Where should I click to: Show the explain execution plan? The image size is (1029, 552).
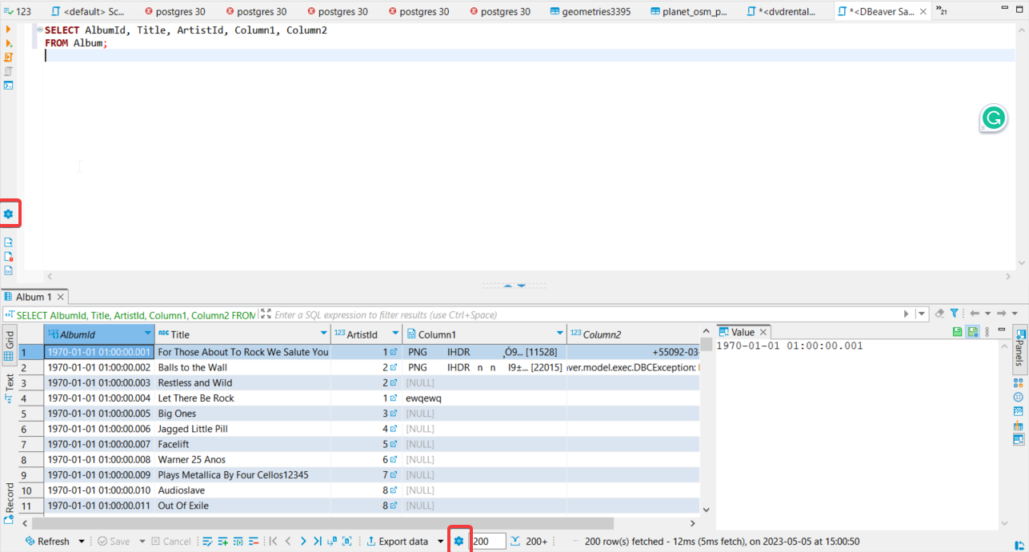coord(9,71)
